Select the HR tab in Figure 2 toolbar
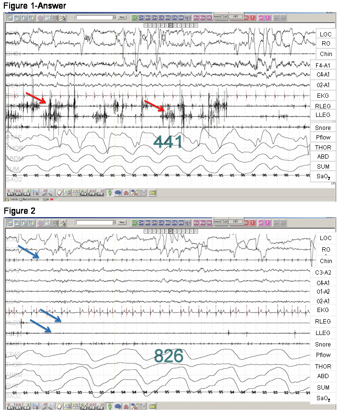Image resolution: width=340 pixels, height=416 pixels. click(235, 221)
